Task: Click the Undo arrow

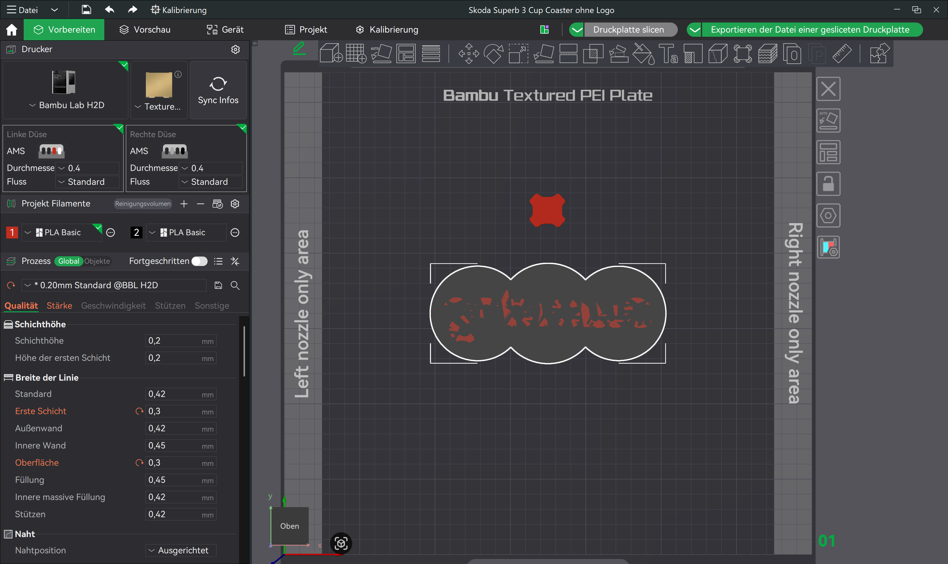Action: (x=110, y=9)
